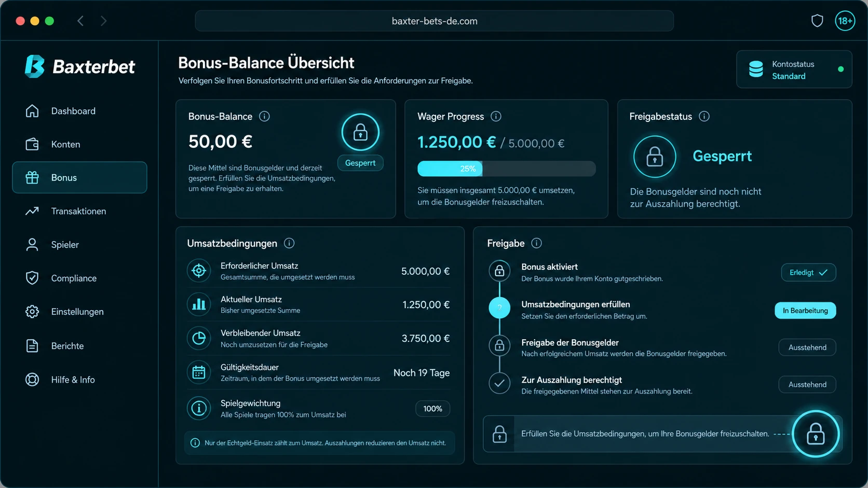Image resolution: width=868 pixels, height=488 pixels.
Task: Open the Berichte menu item
Action: click(x=79, y=346)
